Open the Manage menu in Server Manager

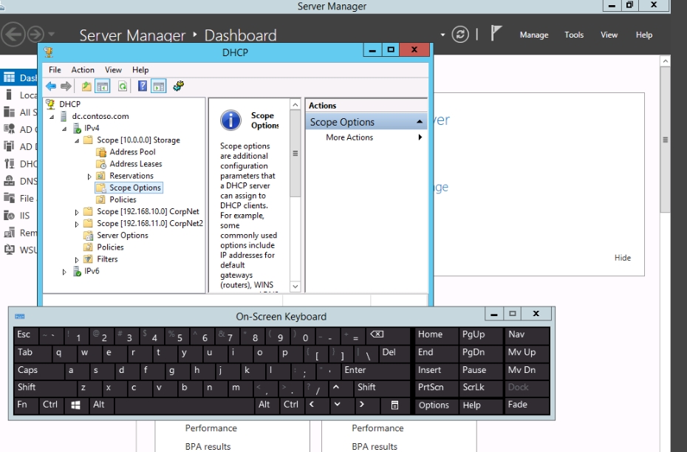click(x=534, y=35)
